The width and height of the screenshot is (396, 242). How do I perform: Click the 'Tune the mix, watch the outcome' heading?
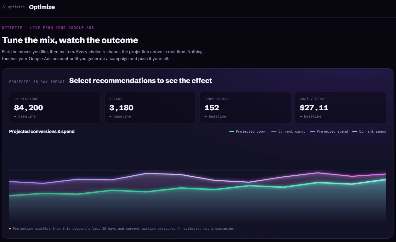tap(70, 40)
